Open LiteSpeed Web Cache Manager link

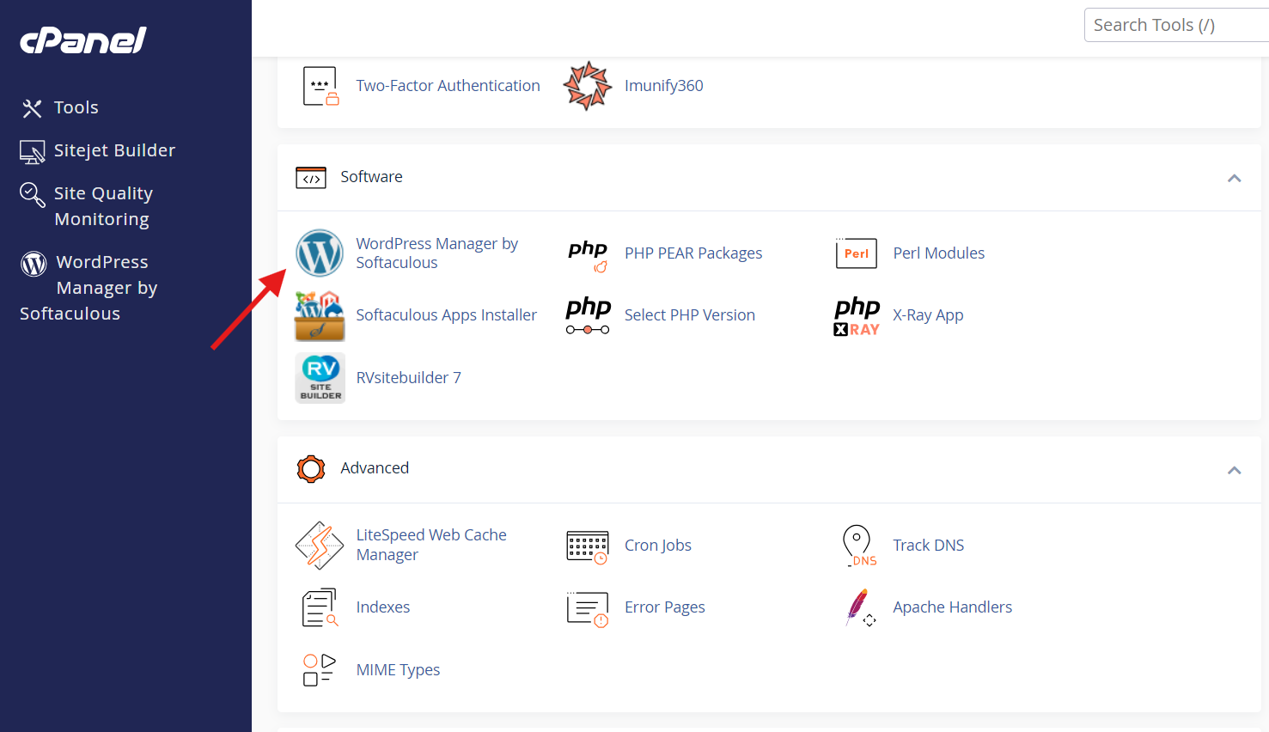[431, 545]
